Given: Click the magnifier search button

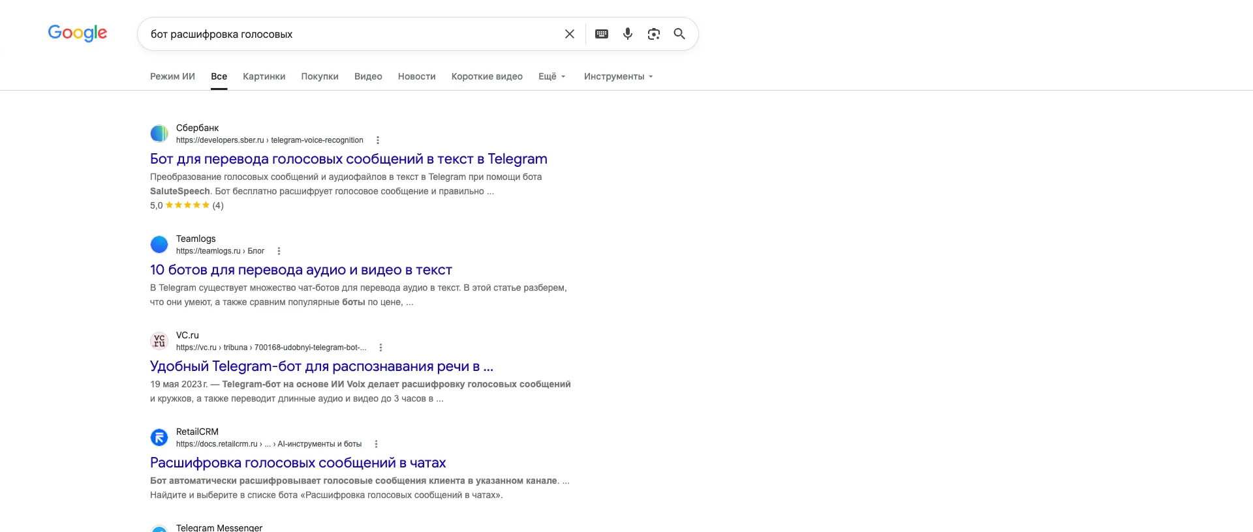Looking at the screenshot, I should pos(679,34).
